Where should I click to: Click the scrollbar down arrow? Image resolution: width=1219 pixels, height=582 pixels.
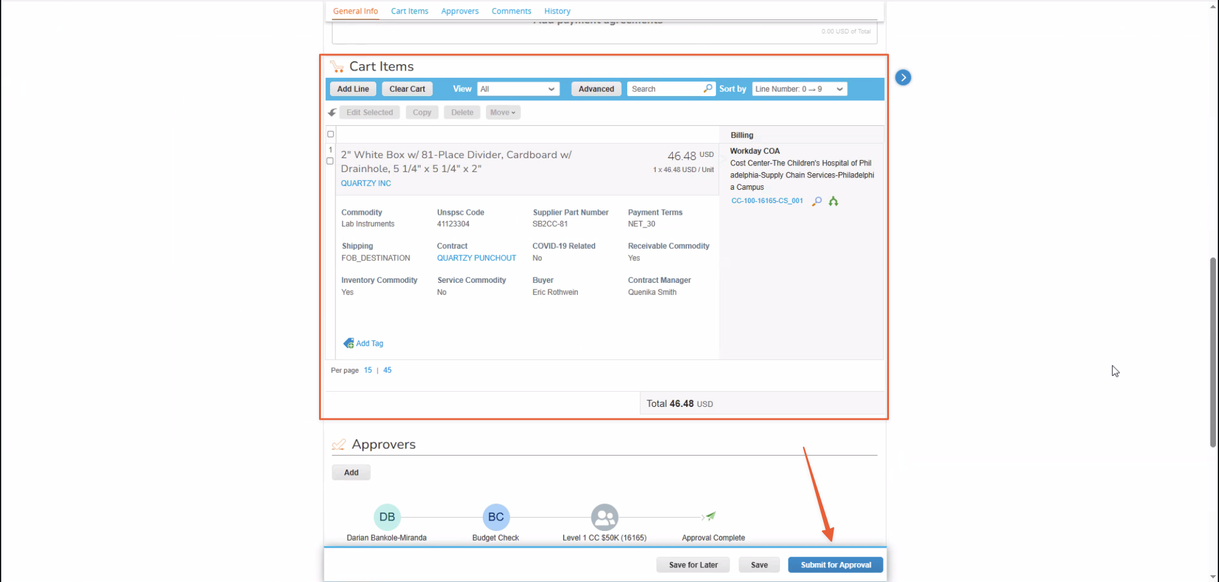1213,577
